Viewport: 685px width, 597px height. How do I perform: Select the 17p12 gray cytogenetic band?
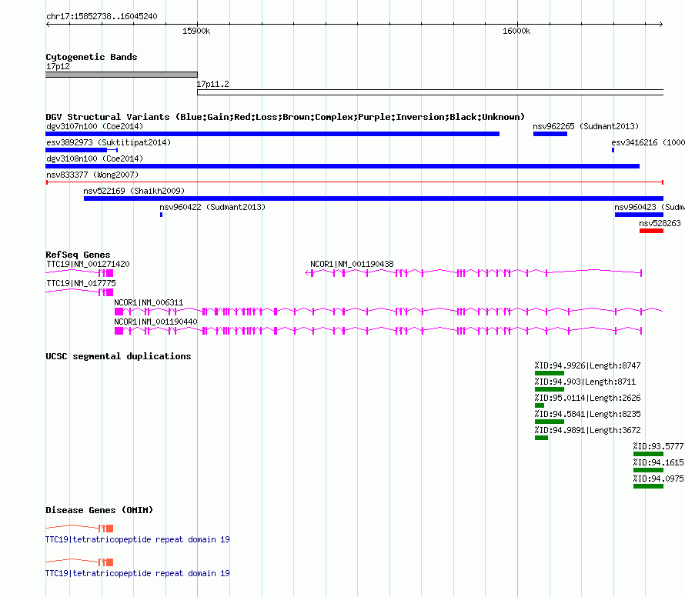pos(122,75)
